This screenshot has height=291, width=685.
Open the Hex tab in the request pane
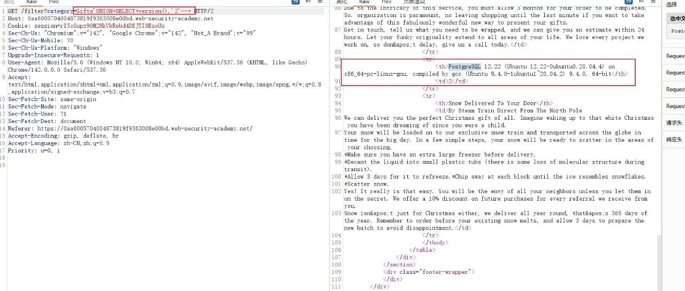(54, 2)
